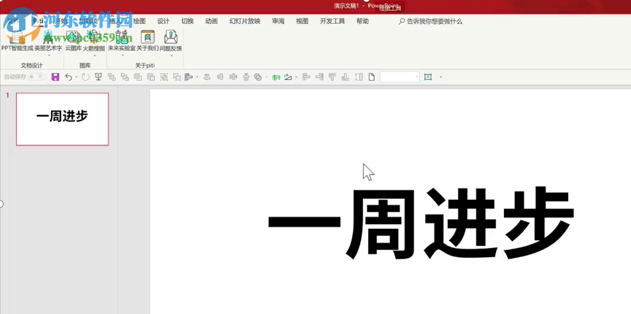Image resolution: width=631 pixels, height=314 pixels.
Task: Switch to the 幻灯片放映 tab
Action: pos(245,21)
